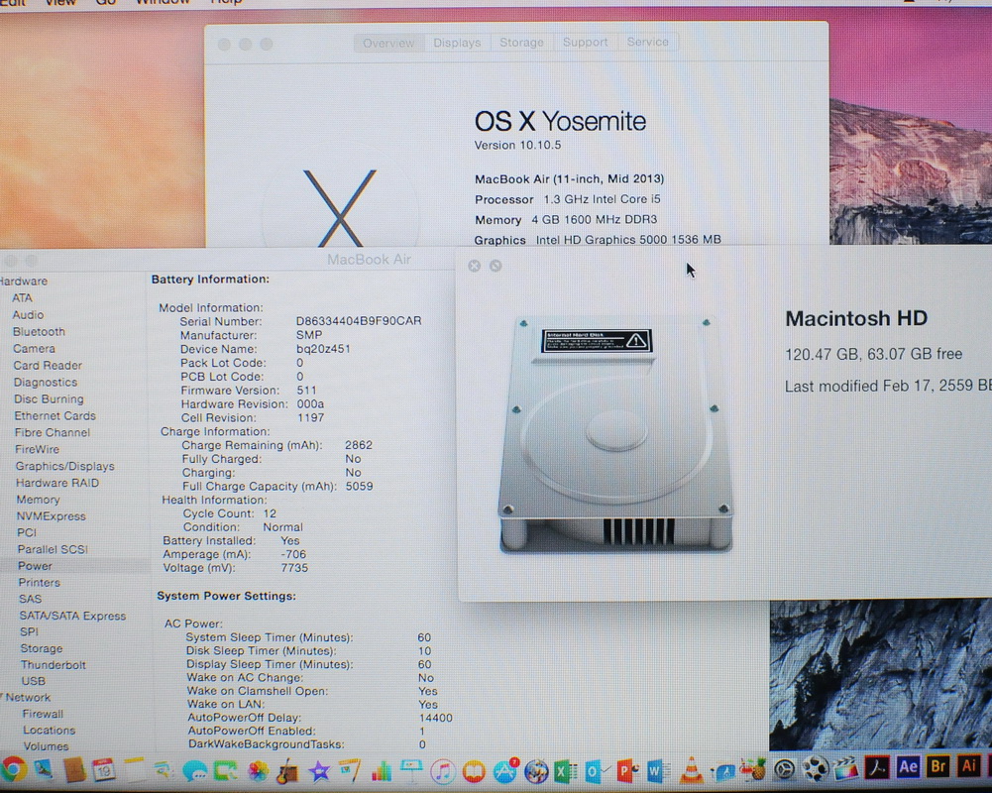Screen dimensions: 992x793
Task: Switch to the Displays tab
Action: 457,43
